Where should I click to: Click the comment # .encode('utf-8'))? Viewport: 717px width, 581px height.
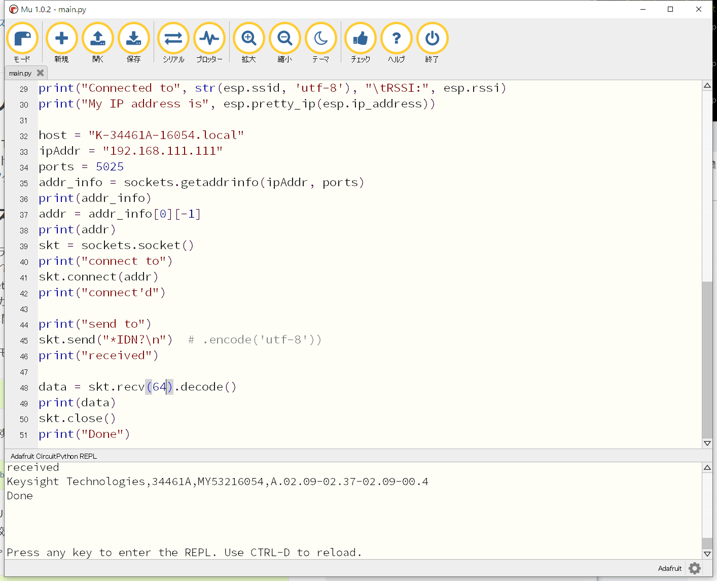coord(255,340)
